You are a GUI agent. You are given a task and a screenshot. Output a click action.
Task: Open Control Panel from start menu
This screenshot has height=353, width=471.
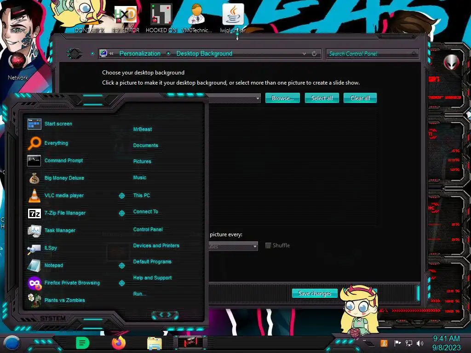[148, 229]
